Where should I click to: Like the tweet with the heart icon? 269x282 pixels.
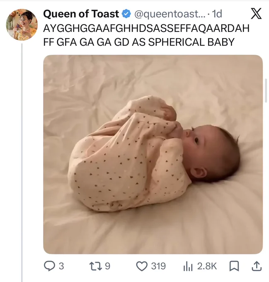click(x=142, y=266)
